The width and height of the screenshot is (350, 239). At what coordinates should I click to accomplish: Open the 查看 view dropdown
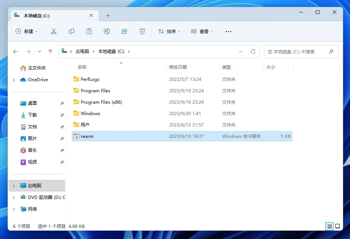[202, 31]
